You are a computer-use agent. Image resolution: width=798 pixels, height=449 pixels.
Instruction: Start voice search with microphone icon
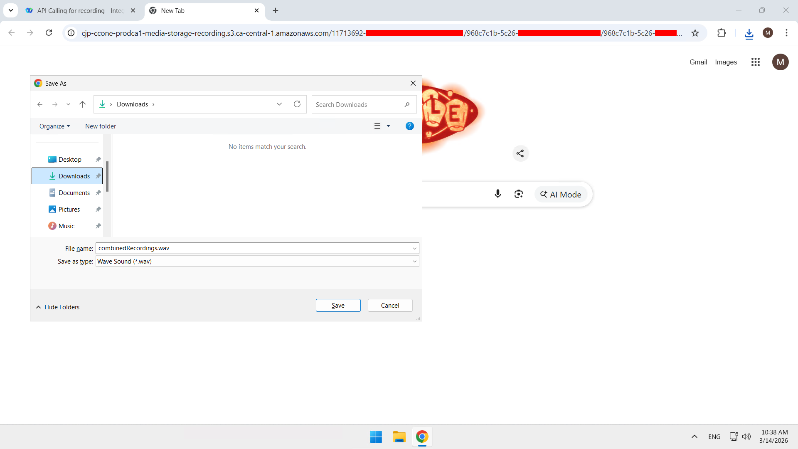[498, 194]
